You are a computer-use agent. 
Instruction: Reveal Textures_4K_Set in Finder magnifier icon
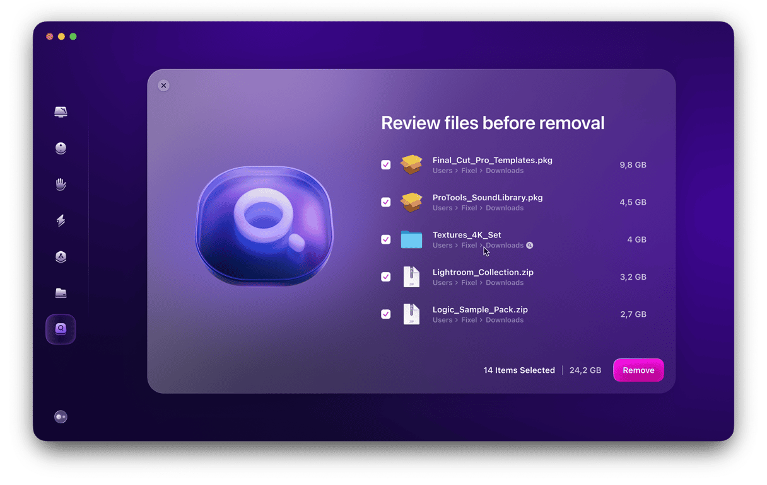[530, 246]
